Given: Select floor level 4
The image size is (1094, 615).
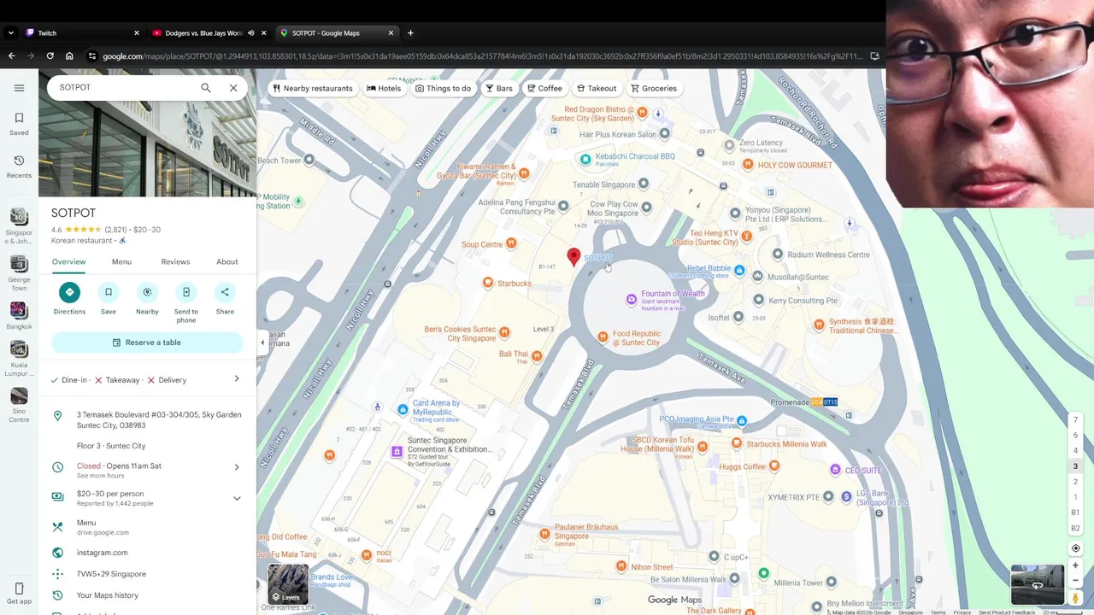Looking at the screenshot, I should click(x=1075, y=450).
